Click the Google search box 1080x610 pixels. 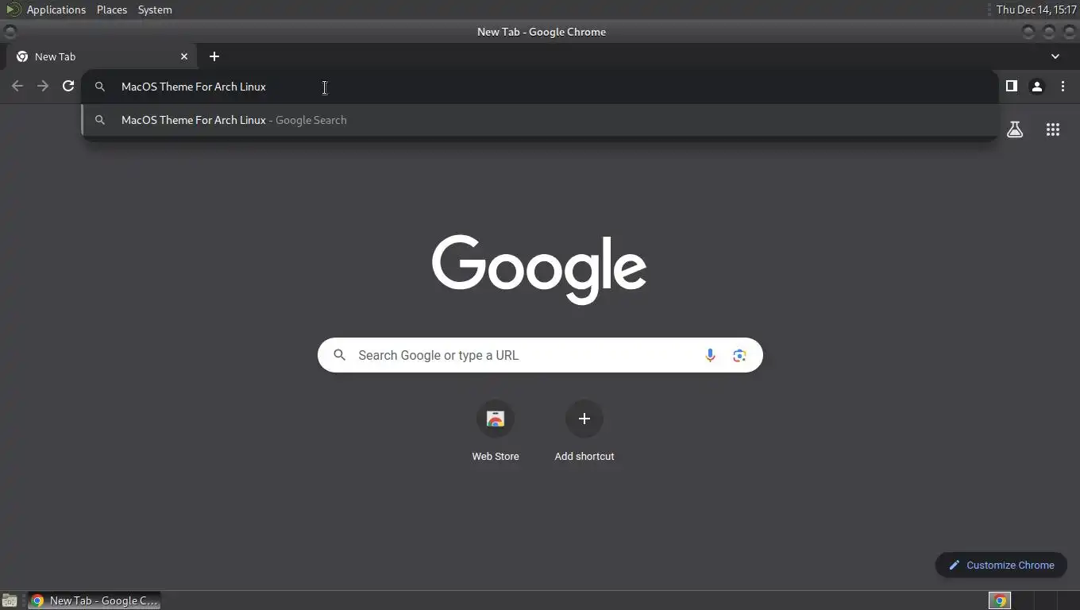540,355
